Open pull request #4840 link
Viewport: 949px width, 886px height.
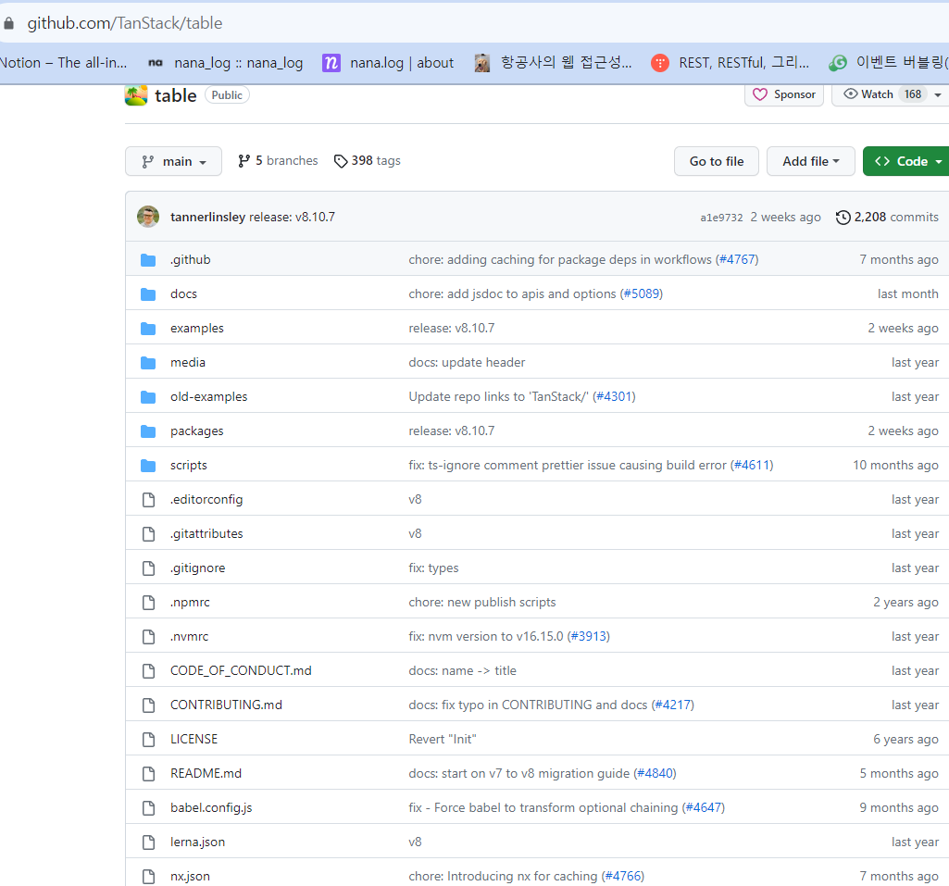655,773
